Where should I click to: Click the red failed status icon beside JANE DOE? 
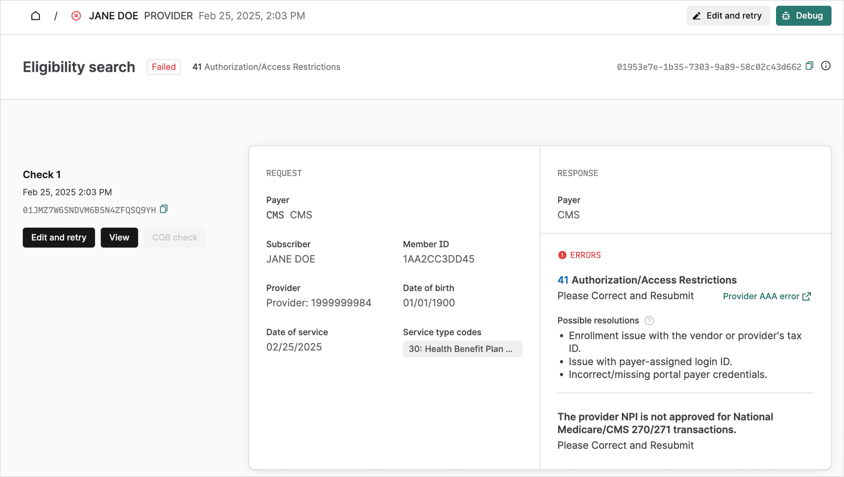(76, 15)
